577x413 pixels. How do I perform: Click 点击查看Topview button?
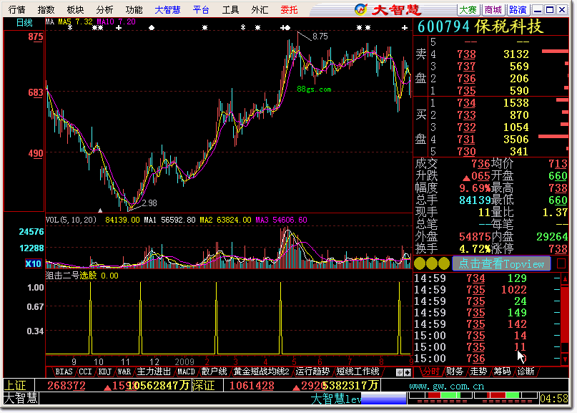coord(500,263)
